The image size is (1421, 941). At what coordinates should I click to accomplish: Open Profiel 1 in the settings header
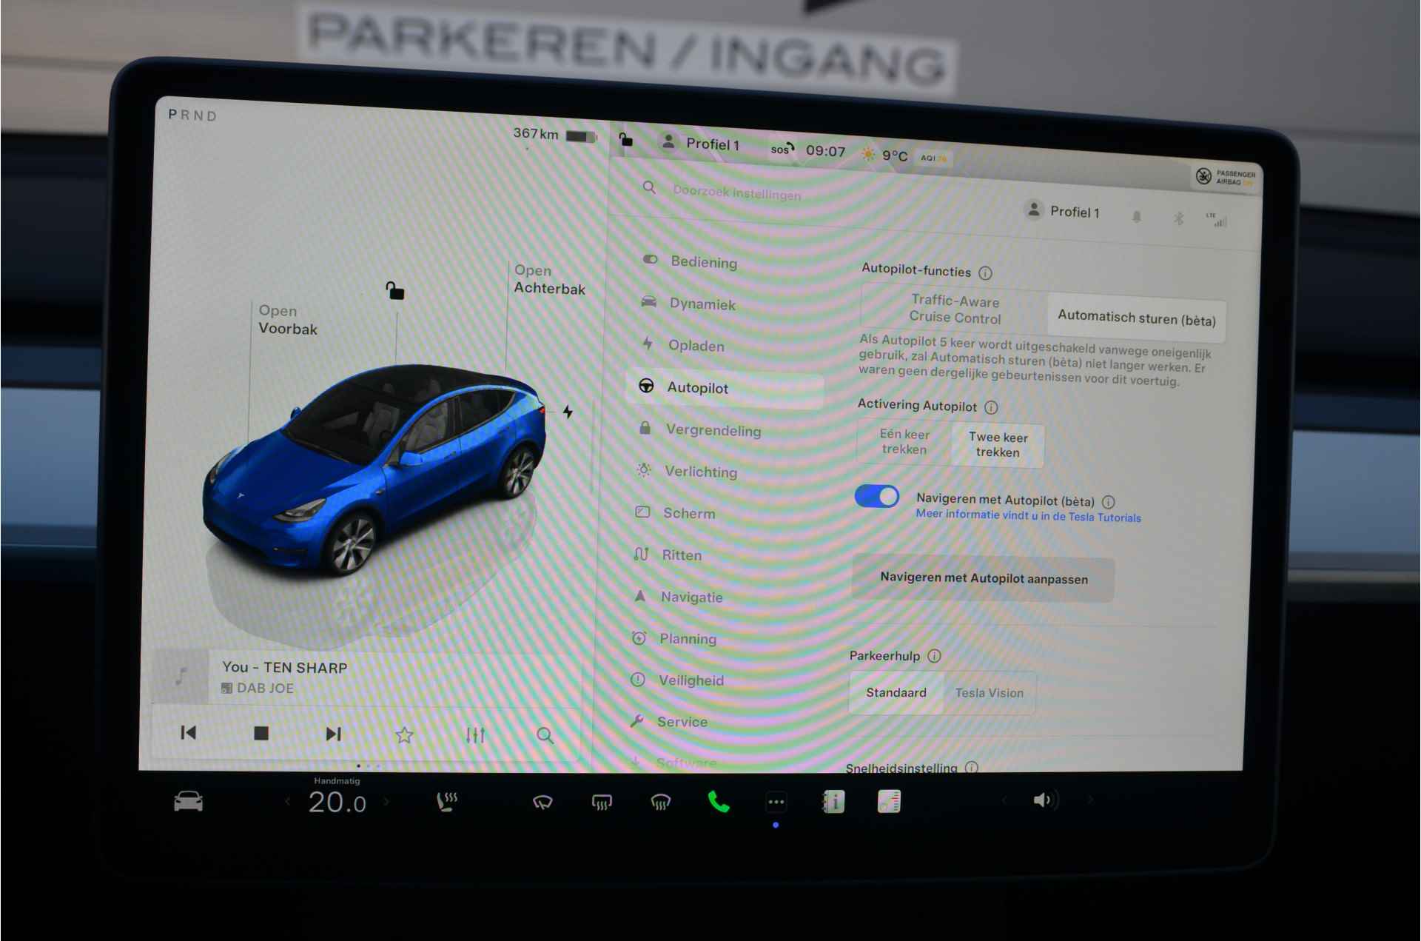pyautogui.click(x=1062, y=211)
